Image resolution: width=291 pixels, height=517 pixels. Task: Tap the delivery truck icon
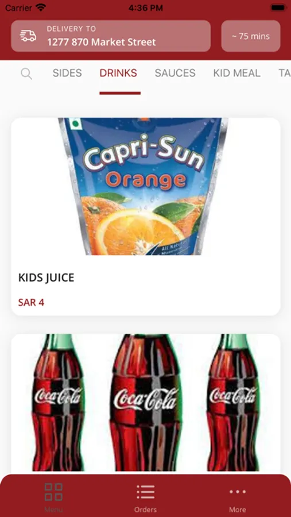[x=28, y=36]
